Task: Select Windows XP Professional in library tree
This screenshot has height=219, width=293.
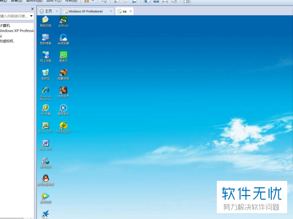Action: [17, 31]
